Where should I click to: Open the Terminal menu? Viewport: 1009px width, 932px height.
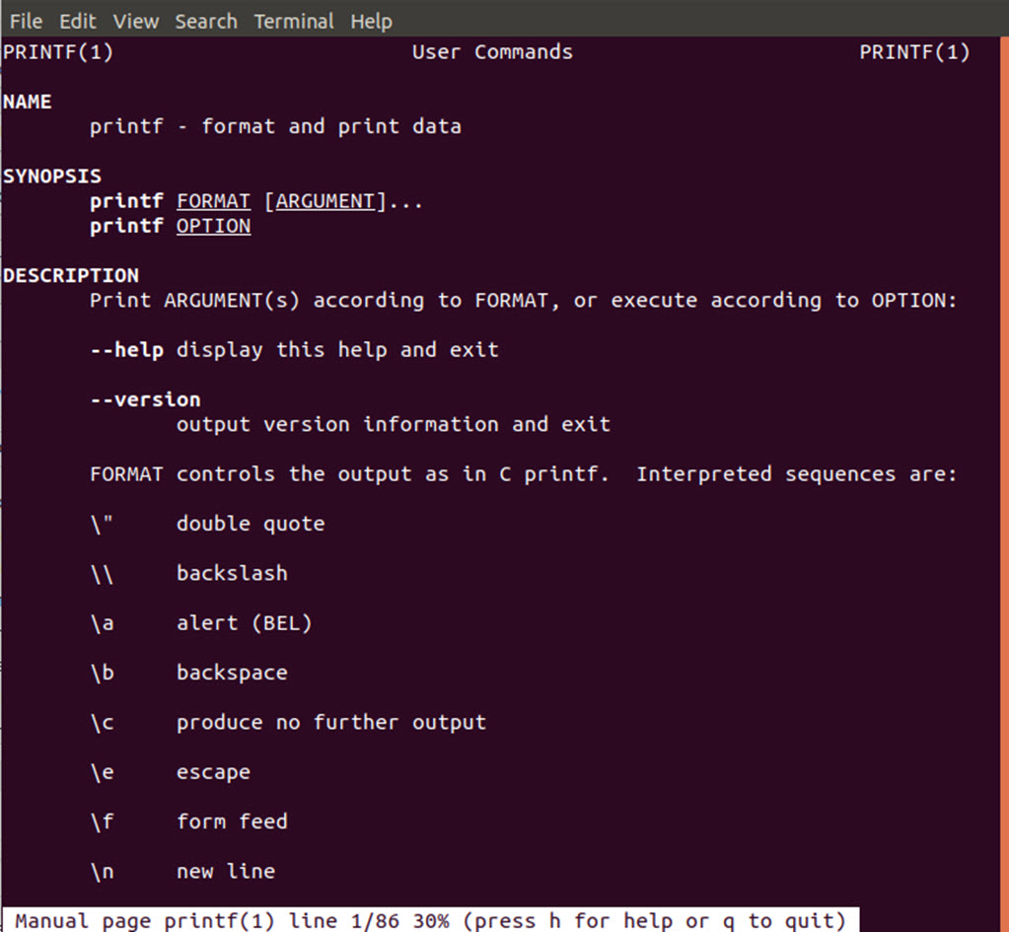point(294,22)
